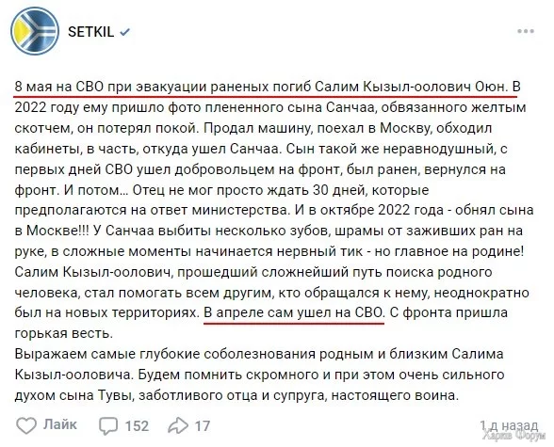Open the SETKIL community name link
554x447 pixels.
tap(90, 32)
